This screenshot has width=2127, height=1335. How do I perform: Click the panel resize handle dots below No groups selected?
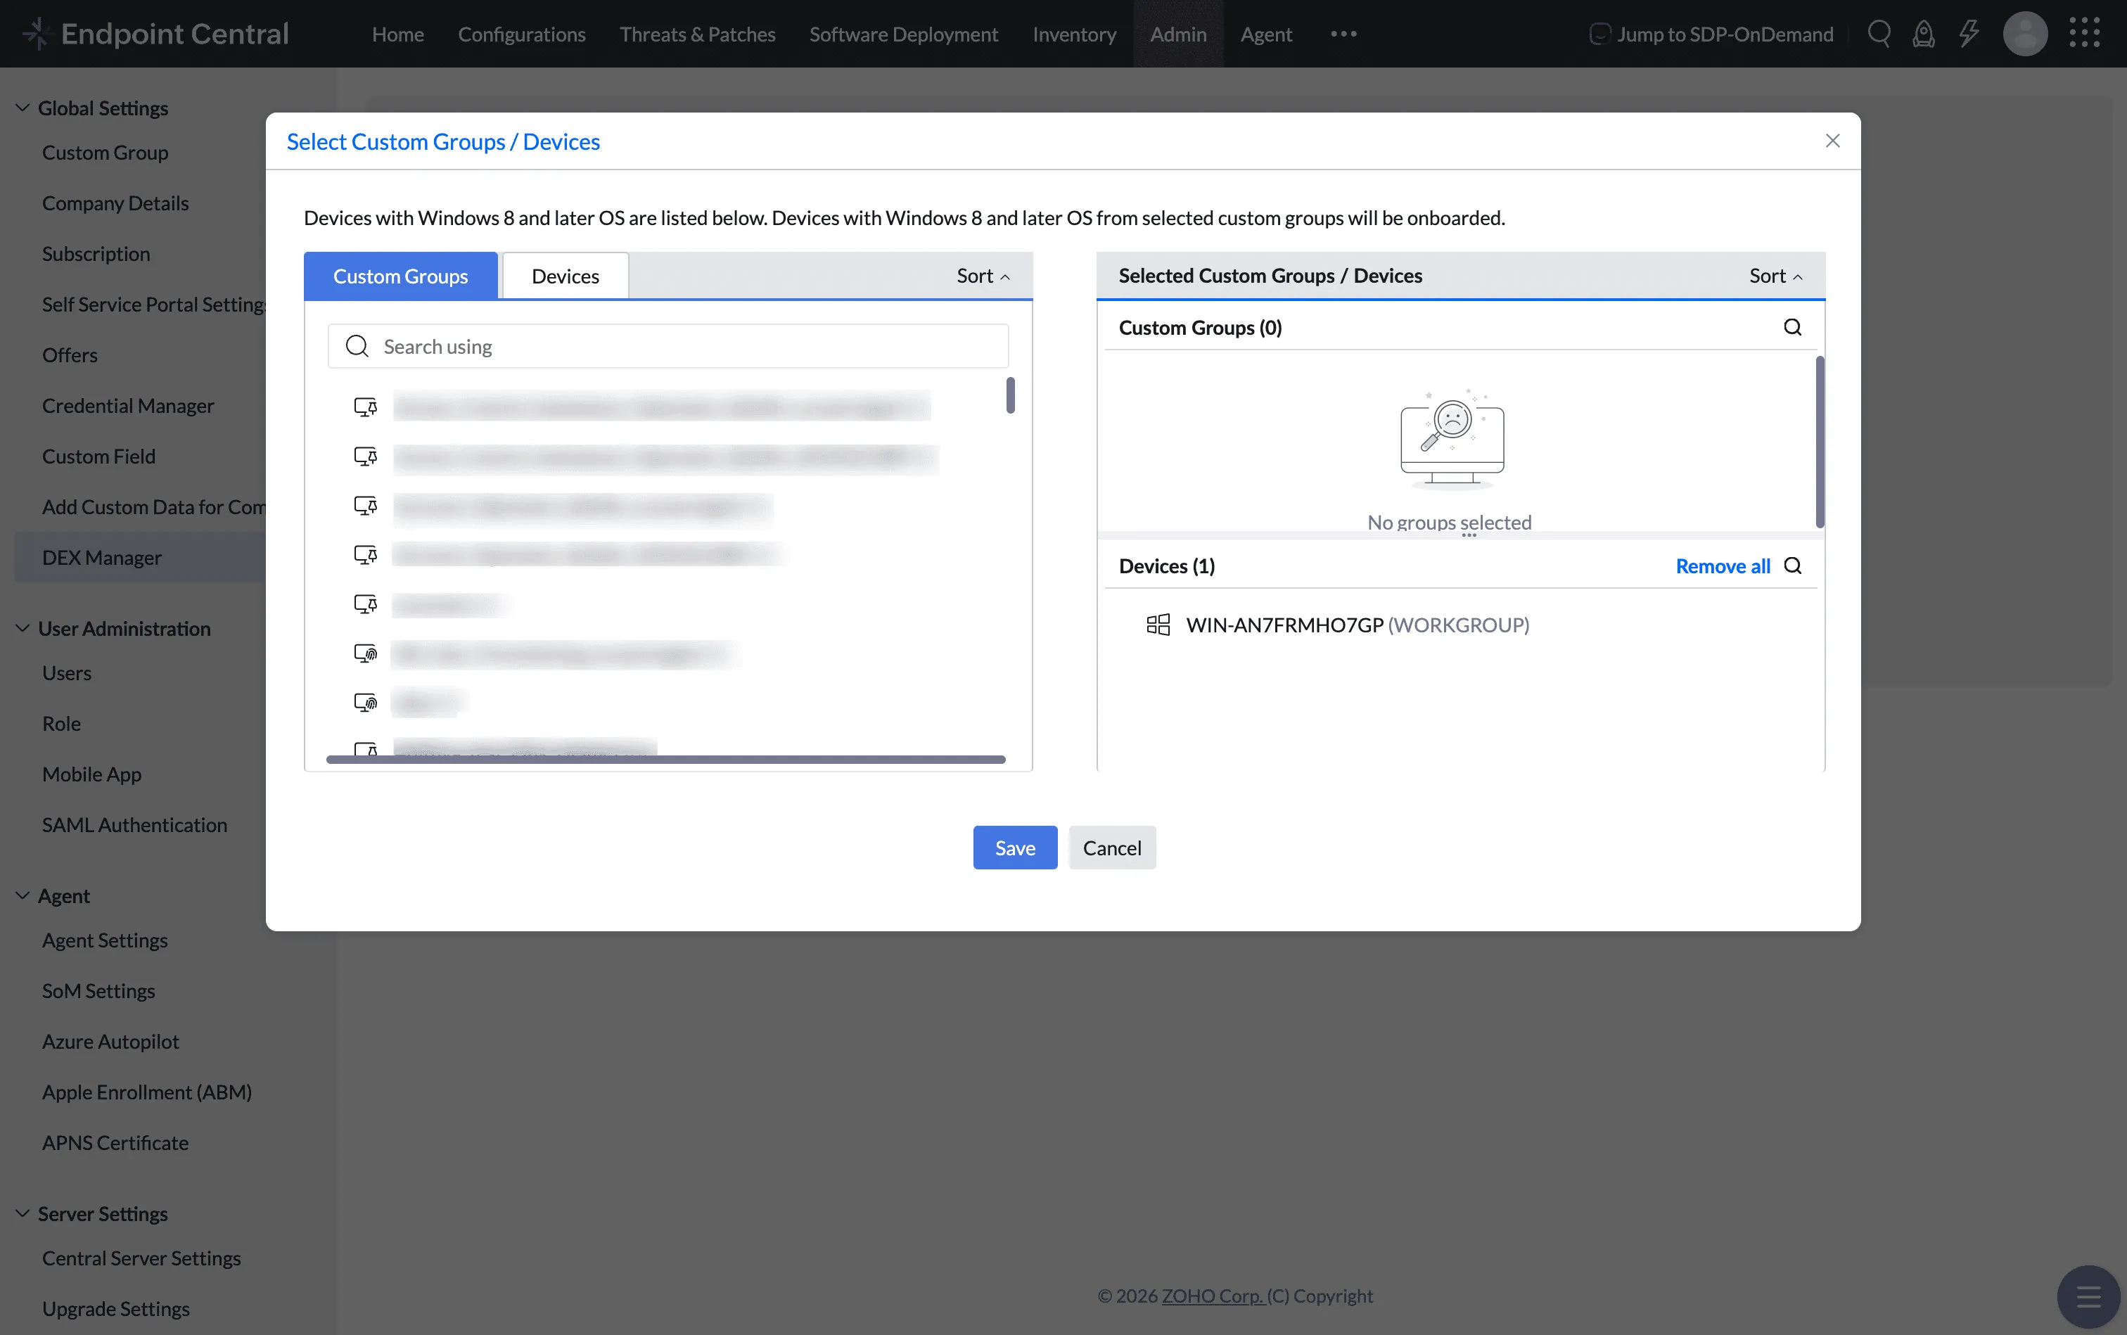(x=1469, y=535)
